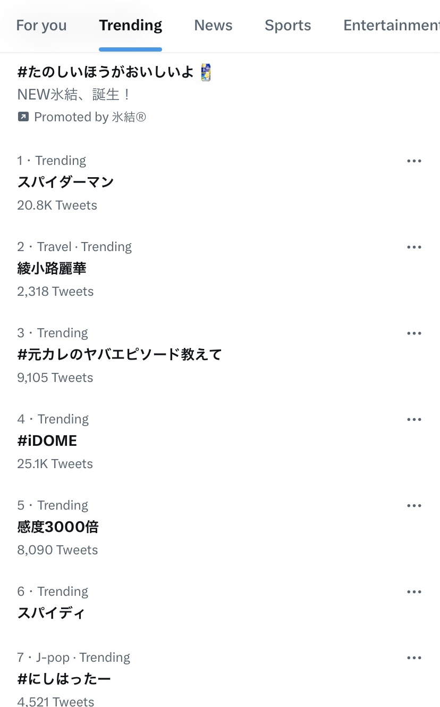Tap the can emoji in promoted hashtag
This screenshot has height=707, width=440.
tap(206, 72)
